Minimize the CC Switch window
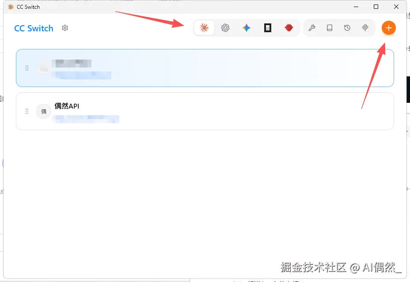410x282 pixels. point(356,7)
